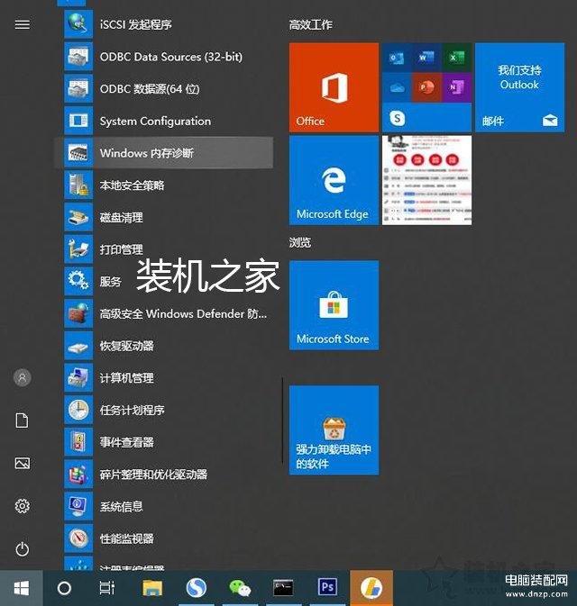The height and width of the screenshot is (606, 577).
Task: Open Skype icon in Office apps tile
Action: coord(398,117)
